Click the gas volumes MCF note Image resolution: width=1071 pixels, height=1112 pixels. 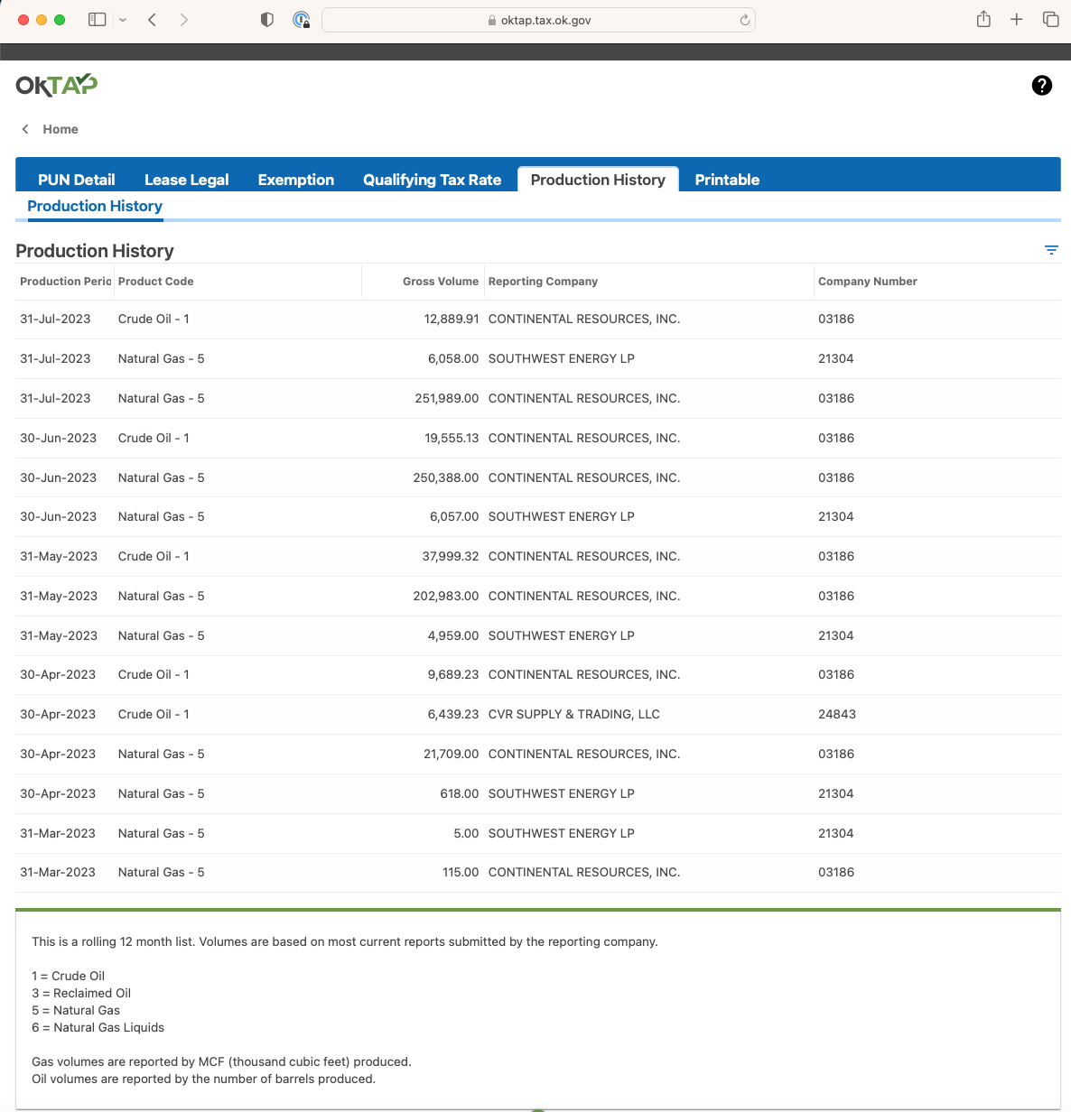pos(221,1061)
